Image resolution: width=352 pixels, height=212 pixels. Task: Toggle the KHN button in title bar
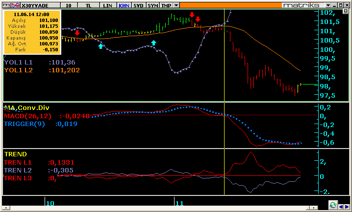tap(124, 5)
